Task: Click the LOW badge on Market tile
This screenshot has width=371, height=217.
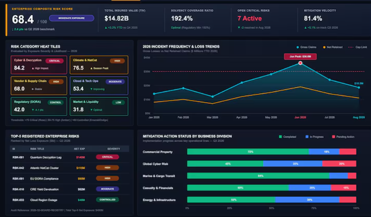Action: pos(118,102)
